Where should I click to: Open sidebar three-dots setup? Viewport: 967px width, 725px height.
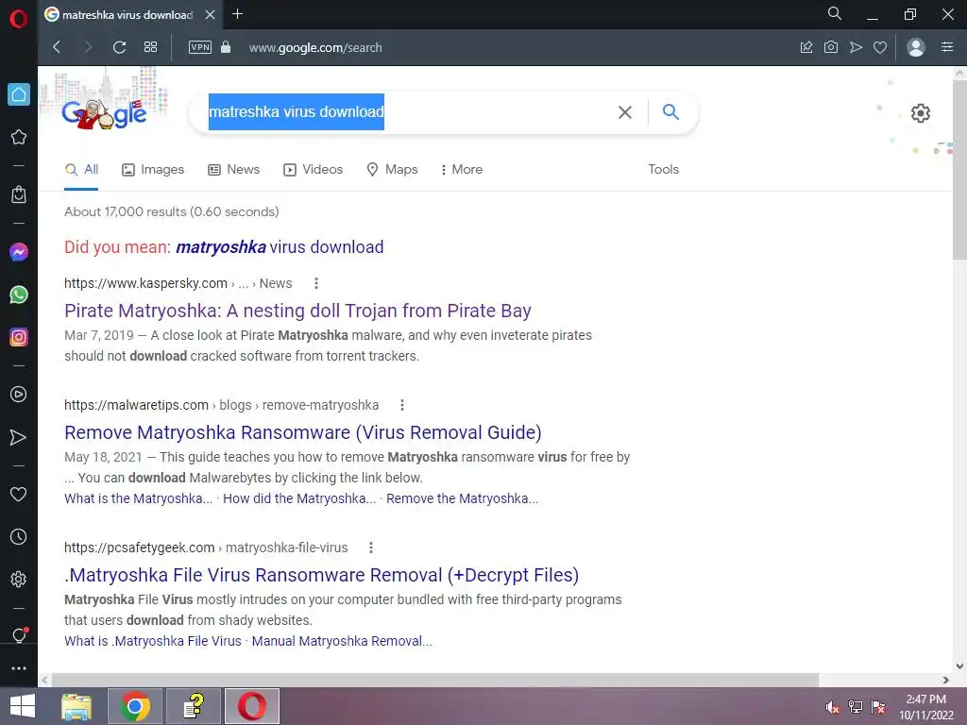coord(19,668)
